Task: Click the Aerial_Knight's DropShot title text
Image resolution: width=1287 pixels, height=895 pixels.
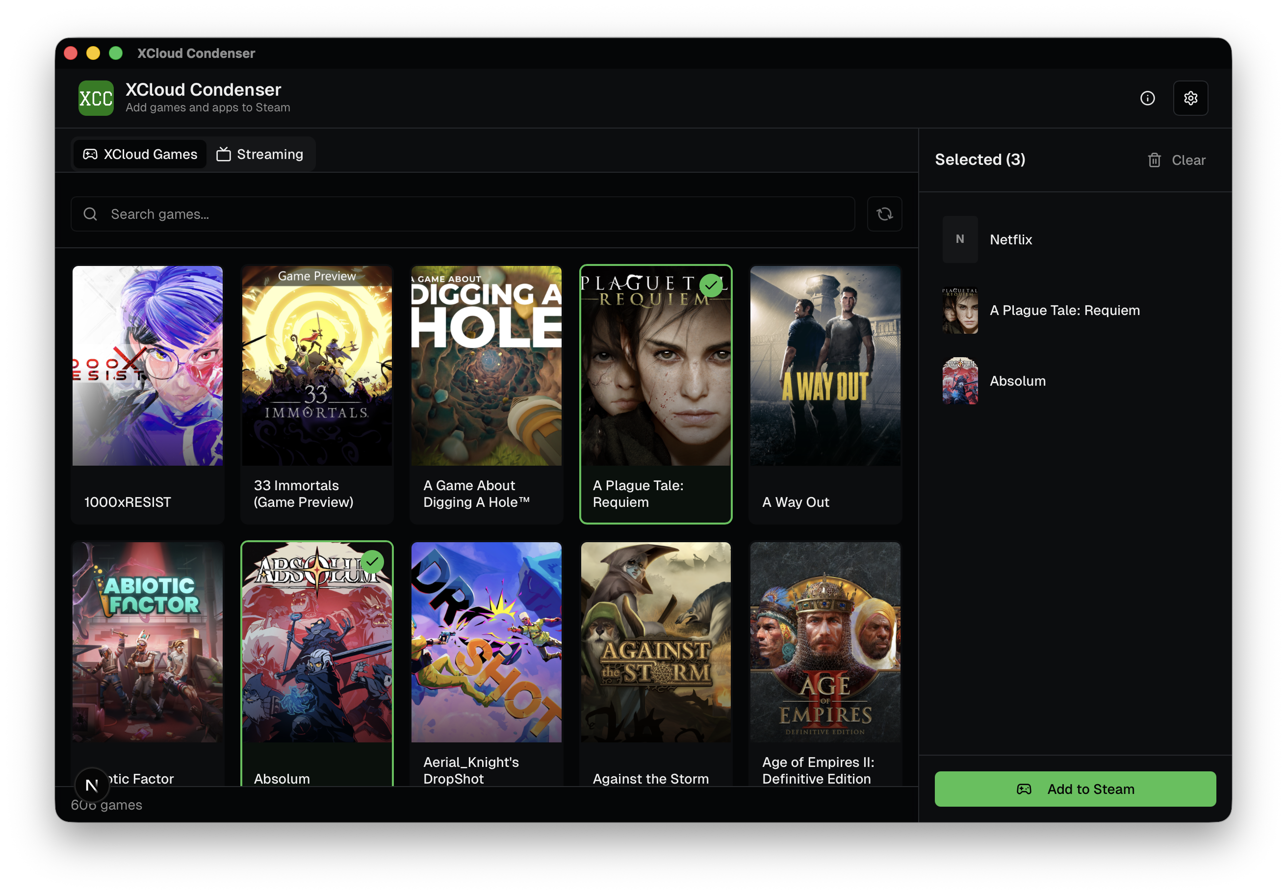Action: 471,770
